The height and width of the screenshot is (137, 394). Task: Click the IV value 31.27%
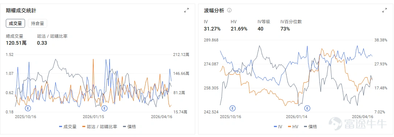tap(212, 29)
